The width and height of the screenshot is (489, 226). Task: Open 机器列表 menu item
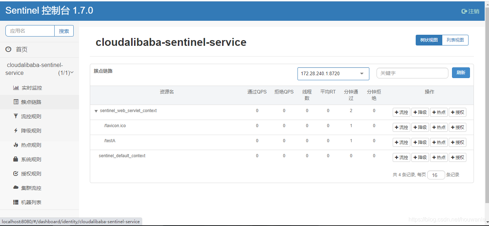click(40, 202)
